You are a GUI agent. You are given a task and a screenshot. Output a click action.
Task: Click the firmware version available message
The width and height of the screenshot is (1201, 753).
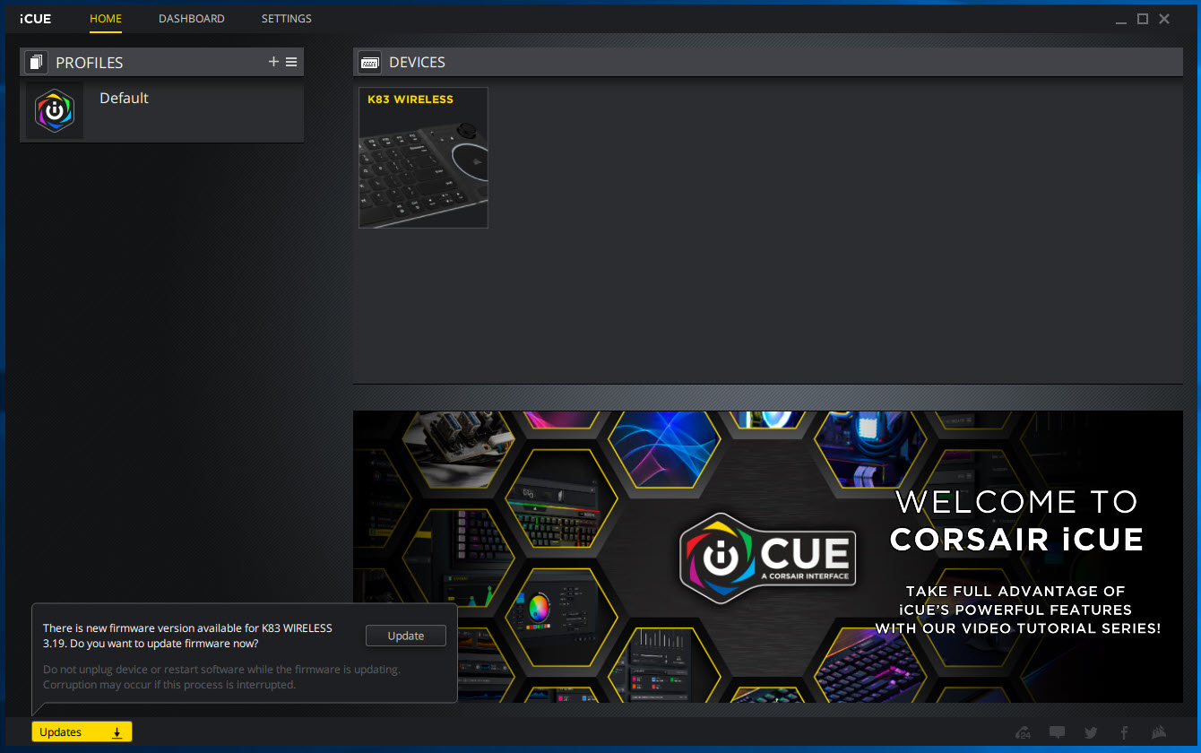coord(187,636)
